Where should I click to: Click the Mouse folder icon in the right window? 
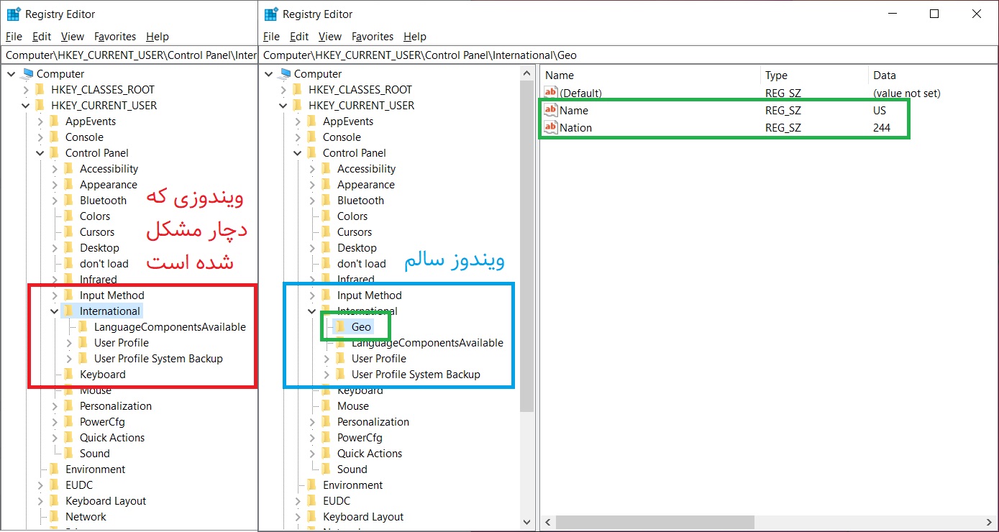(327, 406)
